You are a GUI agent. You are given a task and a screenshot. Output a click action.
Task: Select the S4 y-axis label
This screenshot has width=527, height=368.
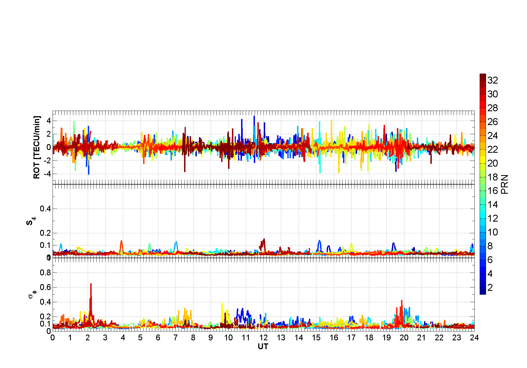click(x=31, y=222)
